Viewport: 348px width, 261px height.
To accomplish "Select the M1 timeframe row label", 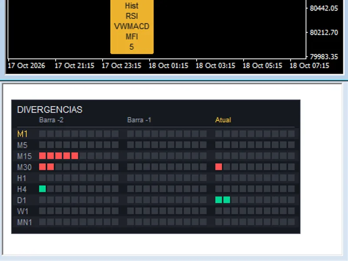I will click(x=23, y=134).
